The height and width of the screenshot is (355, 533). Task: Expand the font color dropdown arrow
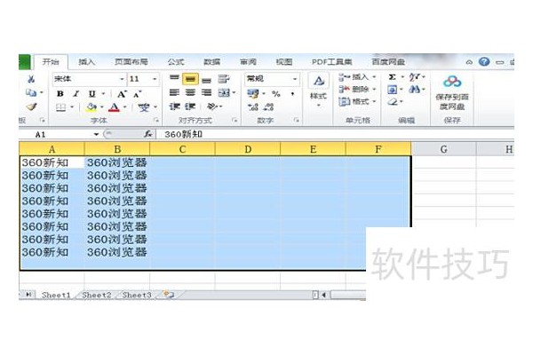click(x=124, y=107)
